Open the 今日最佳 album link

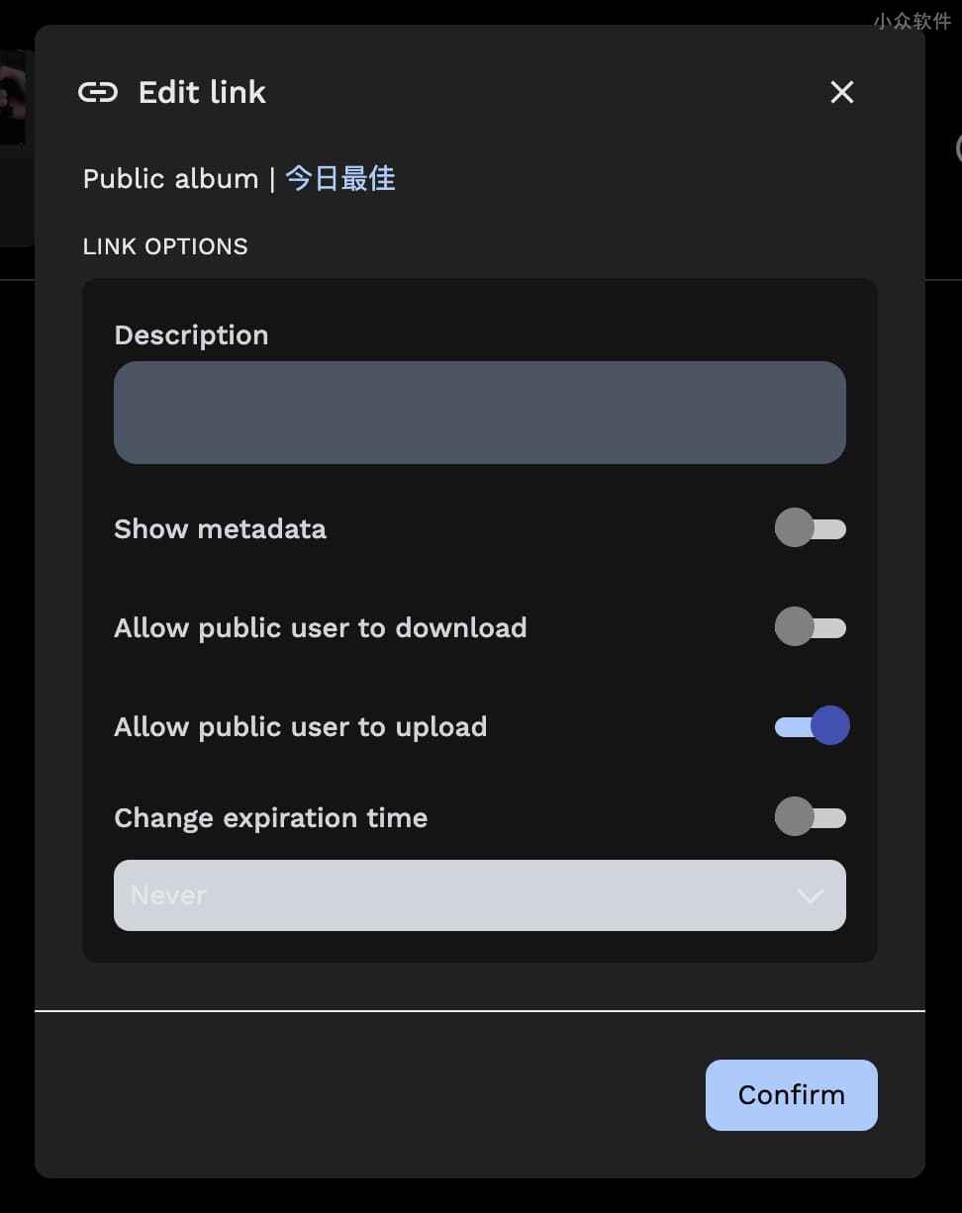[340, 178]
